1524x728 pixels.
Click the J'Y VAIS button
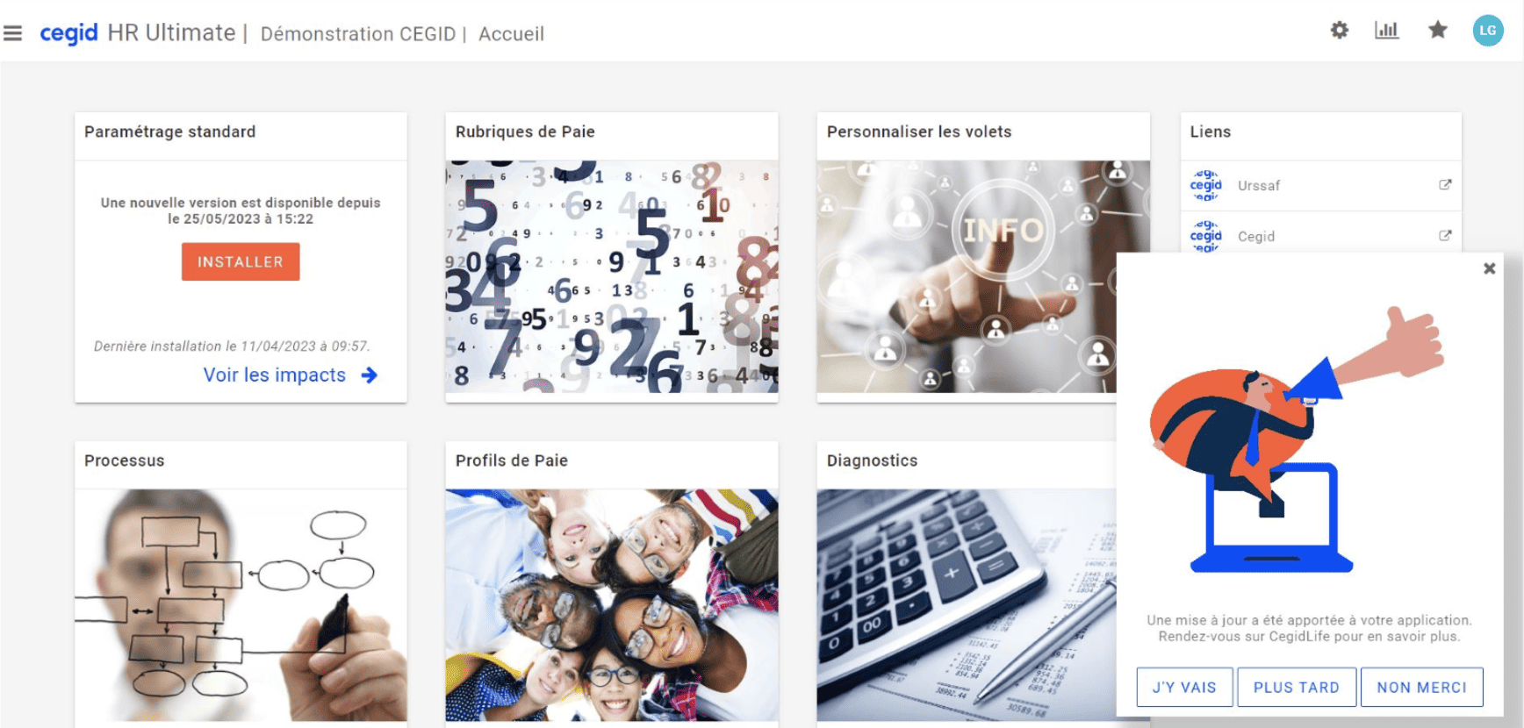click(x=1184, y=688)
